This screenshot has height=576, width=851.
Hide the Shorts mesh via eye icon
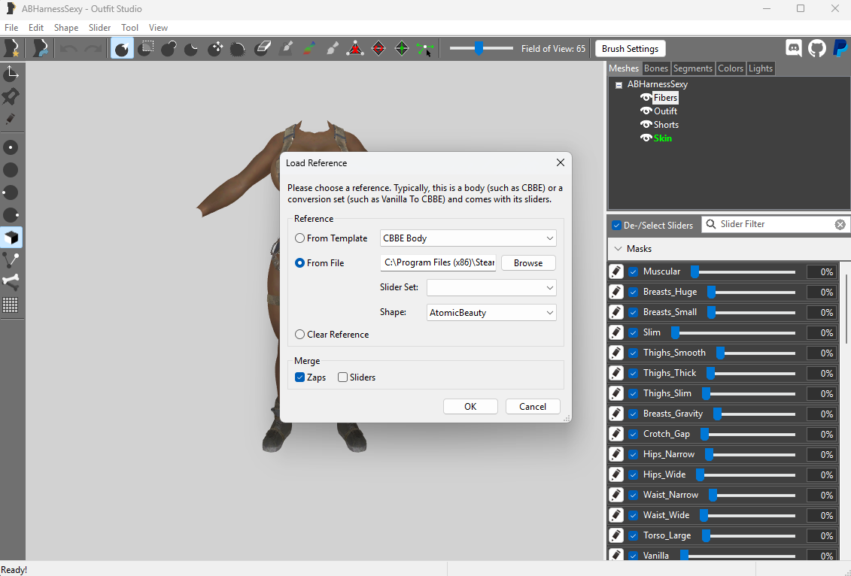(x=646, y=125)
